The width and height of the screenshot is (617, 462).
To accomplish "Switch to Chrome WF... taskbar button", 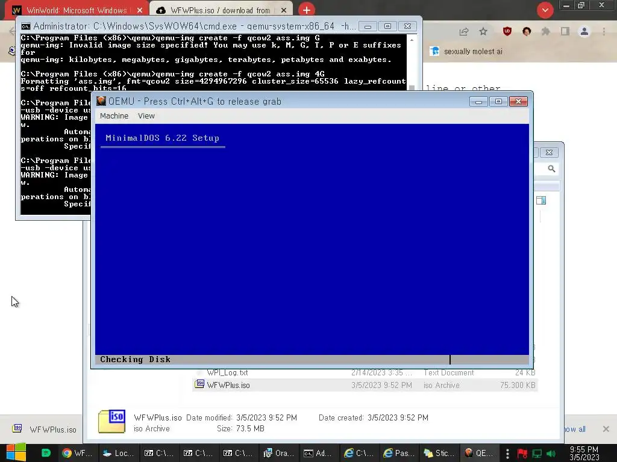I will pos(78,453).
